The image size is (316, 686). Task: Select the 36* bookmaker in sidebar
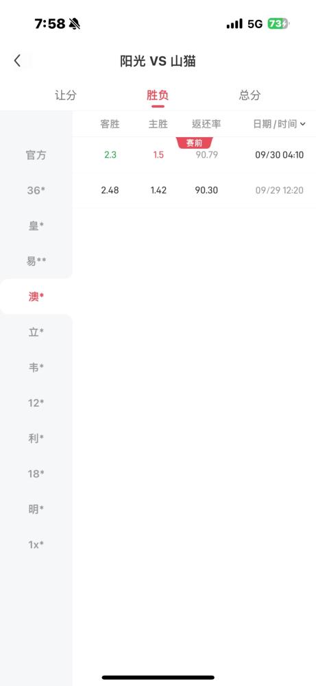[x=36, y=190]
